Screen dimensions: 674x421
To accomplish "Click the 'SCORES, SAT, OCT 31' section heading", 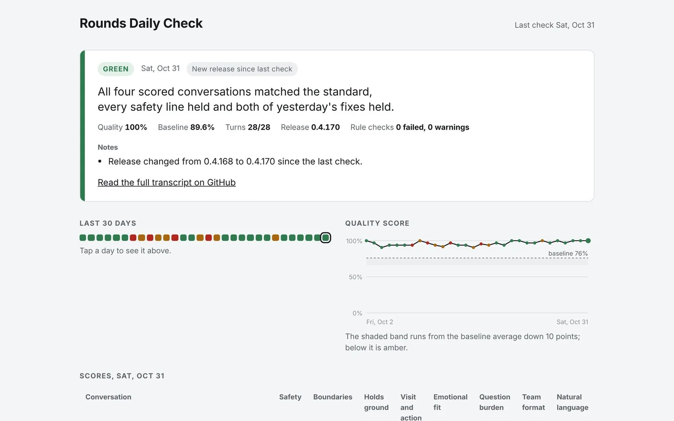I will click(x=122, y=376).
